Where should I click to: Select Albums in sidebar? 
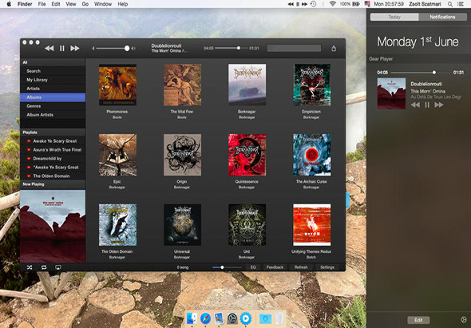pyautogui.click(x=53, y=97)
